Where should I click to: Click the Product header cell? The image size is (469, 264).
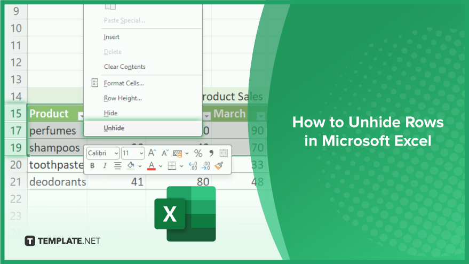coord(55,114)
